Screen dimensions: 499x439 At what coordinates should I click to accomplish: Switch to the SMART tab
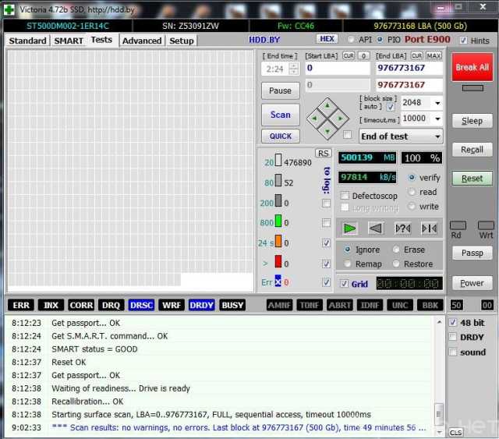68,41
